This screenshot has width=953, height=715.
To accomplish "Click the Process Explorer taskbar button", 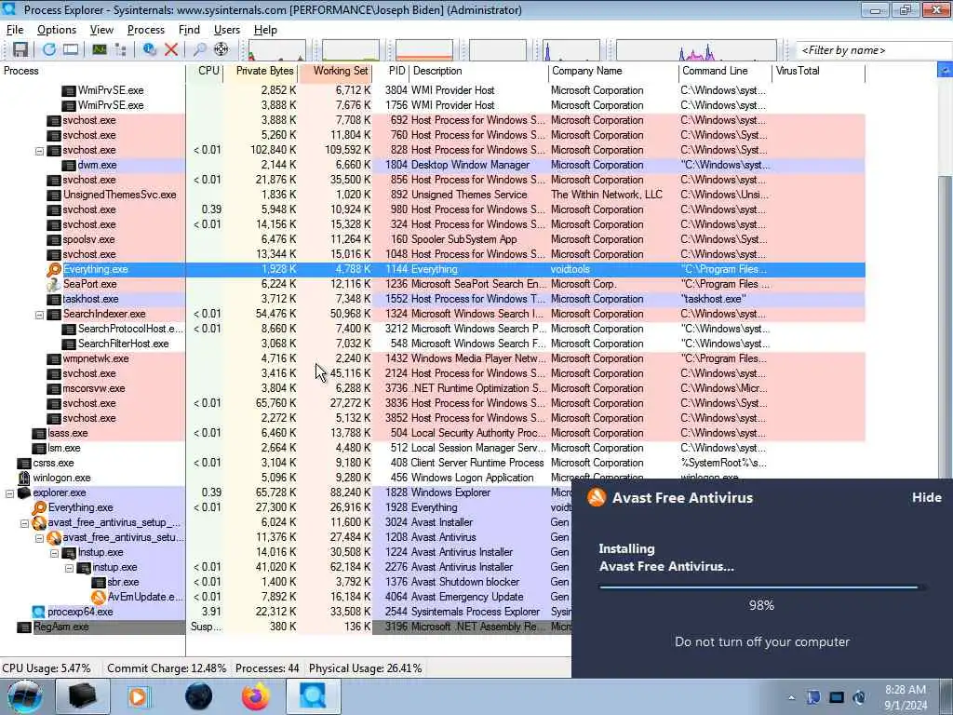I will tap(313, 696).
